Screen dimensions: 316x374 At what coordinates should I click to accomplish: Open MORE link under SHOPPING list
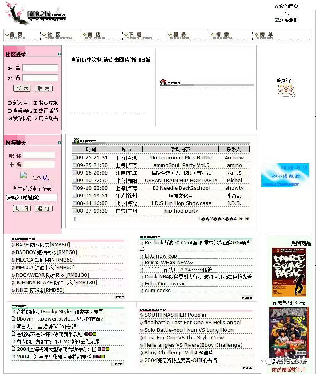tap(119, 297)
